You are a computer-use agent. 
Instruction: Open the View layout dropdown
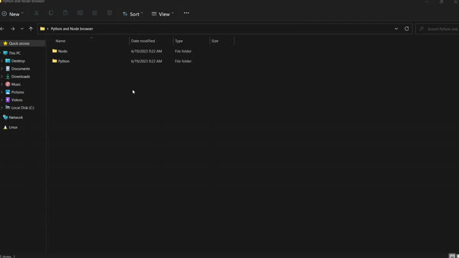pos(163,14)
